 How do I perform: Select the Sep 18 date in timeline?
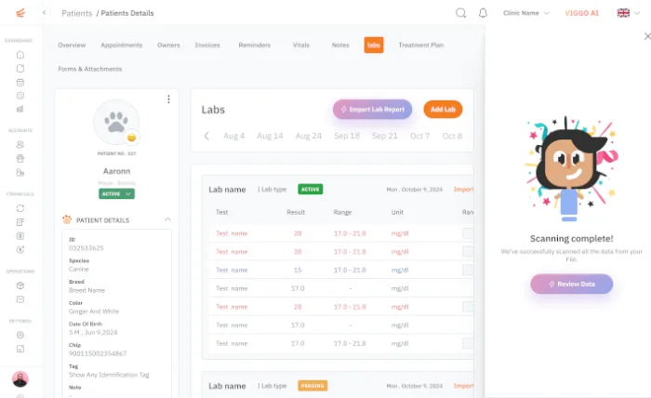tap(347, 136)
